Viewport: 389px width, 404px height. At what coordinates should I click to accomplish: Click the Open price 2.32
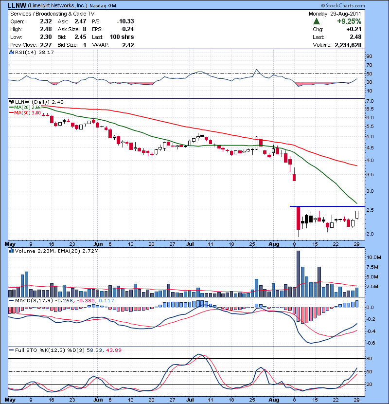[x=46, y=21]
